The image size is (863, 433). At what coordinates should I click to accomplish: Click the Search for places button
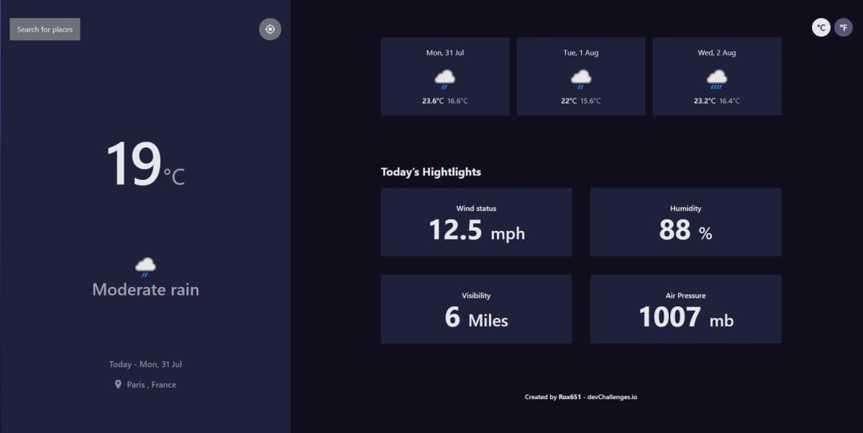point(45,29)
